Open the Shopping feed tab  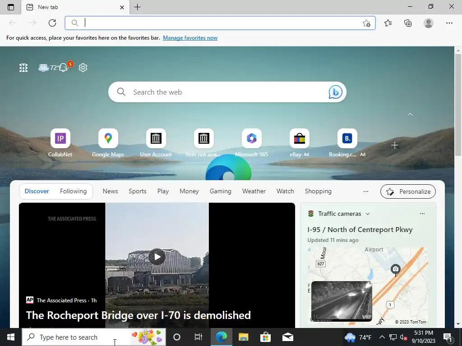(318, 191)
